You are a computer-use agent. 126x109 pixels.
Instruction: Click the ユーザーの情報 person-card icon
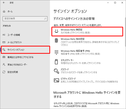[4, 35]
